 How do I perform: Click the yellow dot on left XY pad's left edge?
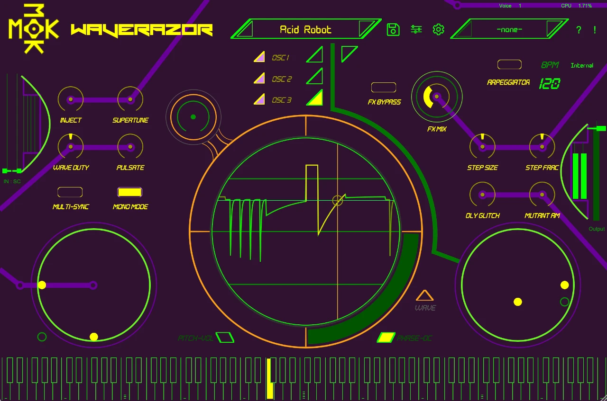[x=42, y=285]
